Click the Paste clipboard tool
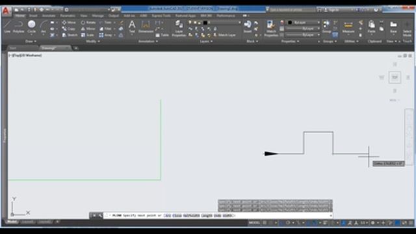Viewport: 416px width, 234px height. [371, 27]
